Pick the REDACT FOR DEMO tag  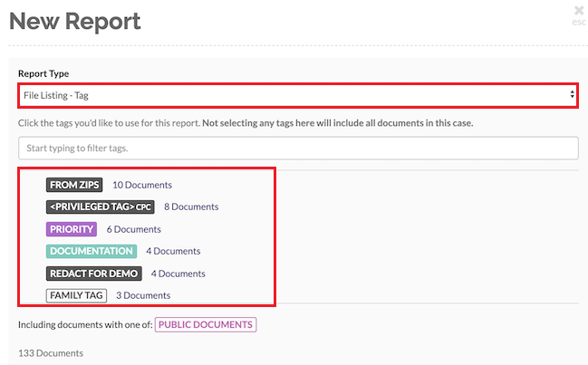coord(92,273)
